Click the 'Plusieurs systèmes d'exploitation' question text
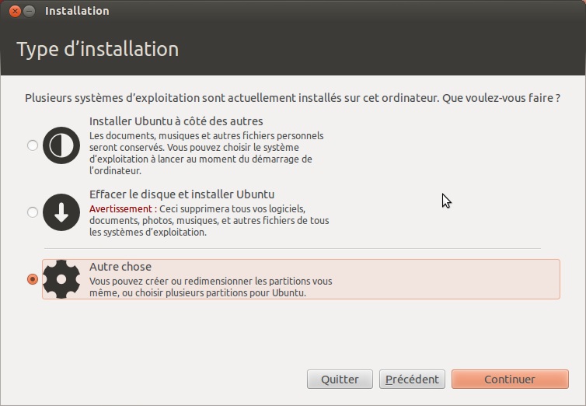Screen dimensions: 586x406 click(293, 98)
